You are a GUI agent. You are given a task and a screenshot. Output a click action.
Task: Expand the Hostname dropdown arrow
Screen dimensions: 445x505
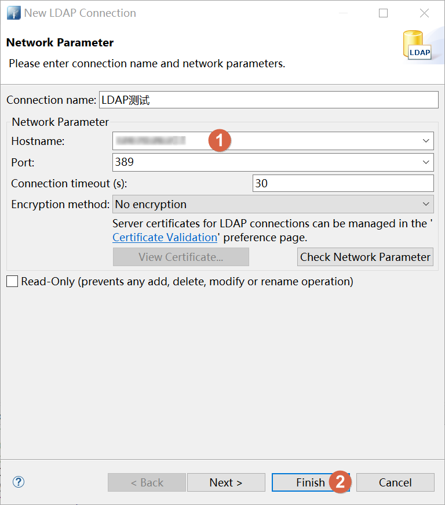[x=426, y=141]
